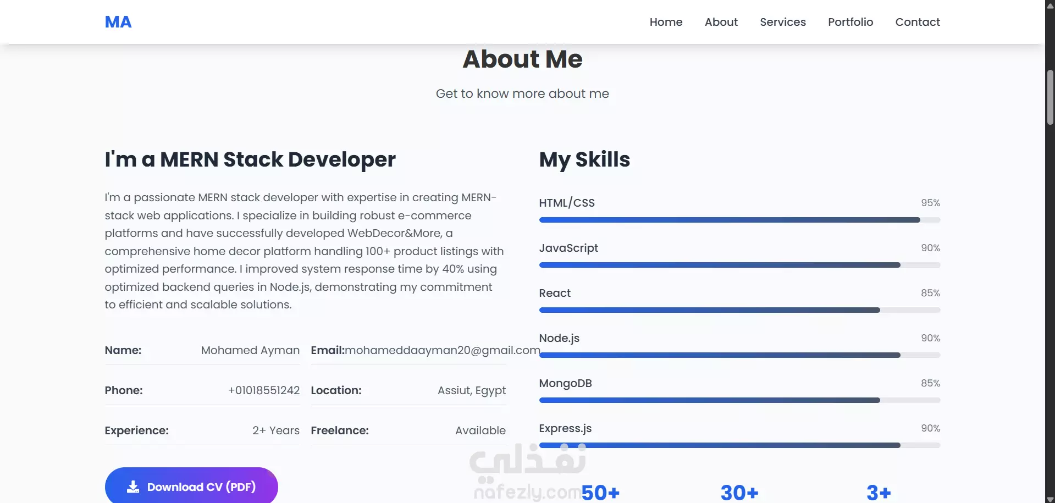Click the experience value 2+ Years
This screenshot has width=1055, height=503.
pos(276,430)
